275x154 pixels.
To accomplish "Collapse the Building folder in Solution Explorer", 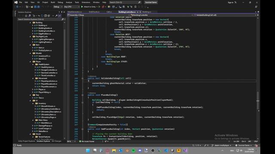I will point(30,23).
